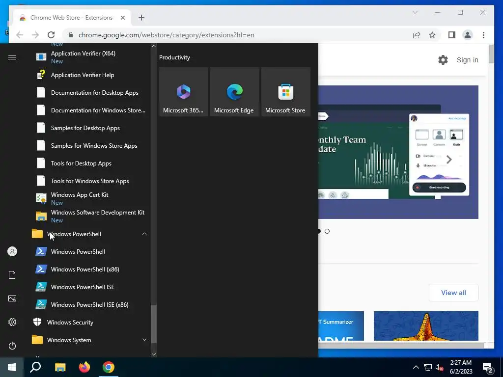Launch Windows App Cert Kit
The width and height of the screenshot is (503, 377).
click(91, 198)
